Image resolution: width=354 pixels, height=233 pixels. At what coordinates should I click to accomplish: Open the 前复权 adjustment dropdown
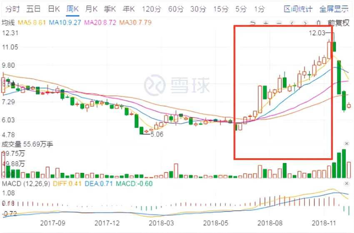339,23
